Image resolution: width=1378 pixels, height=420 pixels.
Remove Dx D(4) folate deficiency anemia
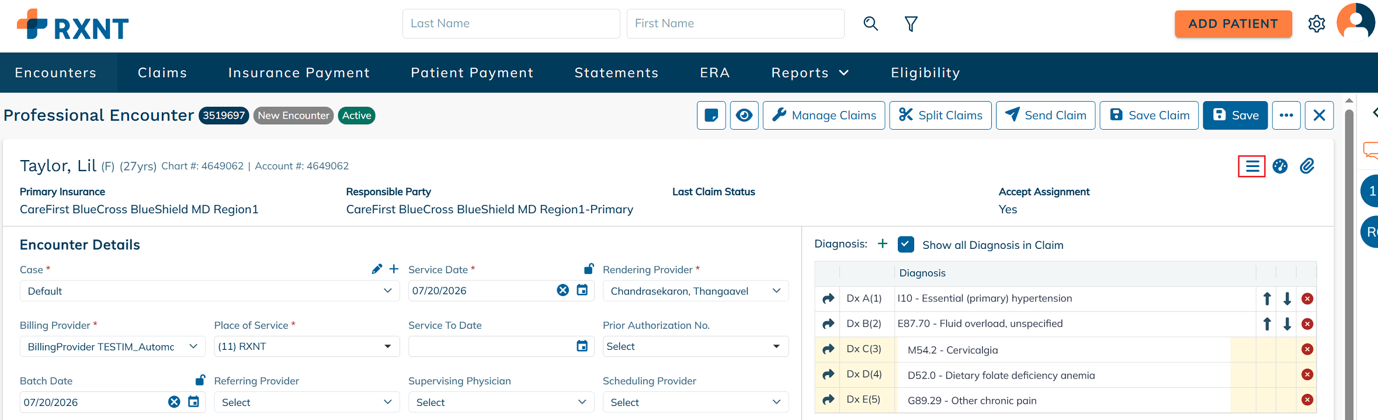[x=1307, y=374]
